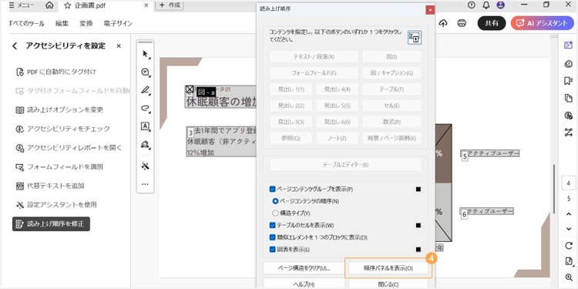
Task: Toggle 図表を表示 checkbox
Action: (273, 249)
